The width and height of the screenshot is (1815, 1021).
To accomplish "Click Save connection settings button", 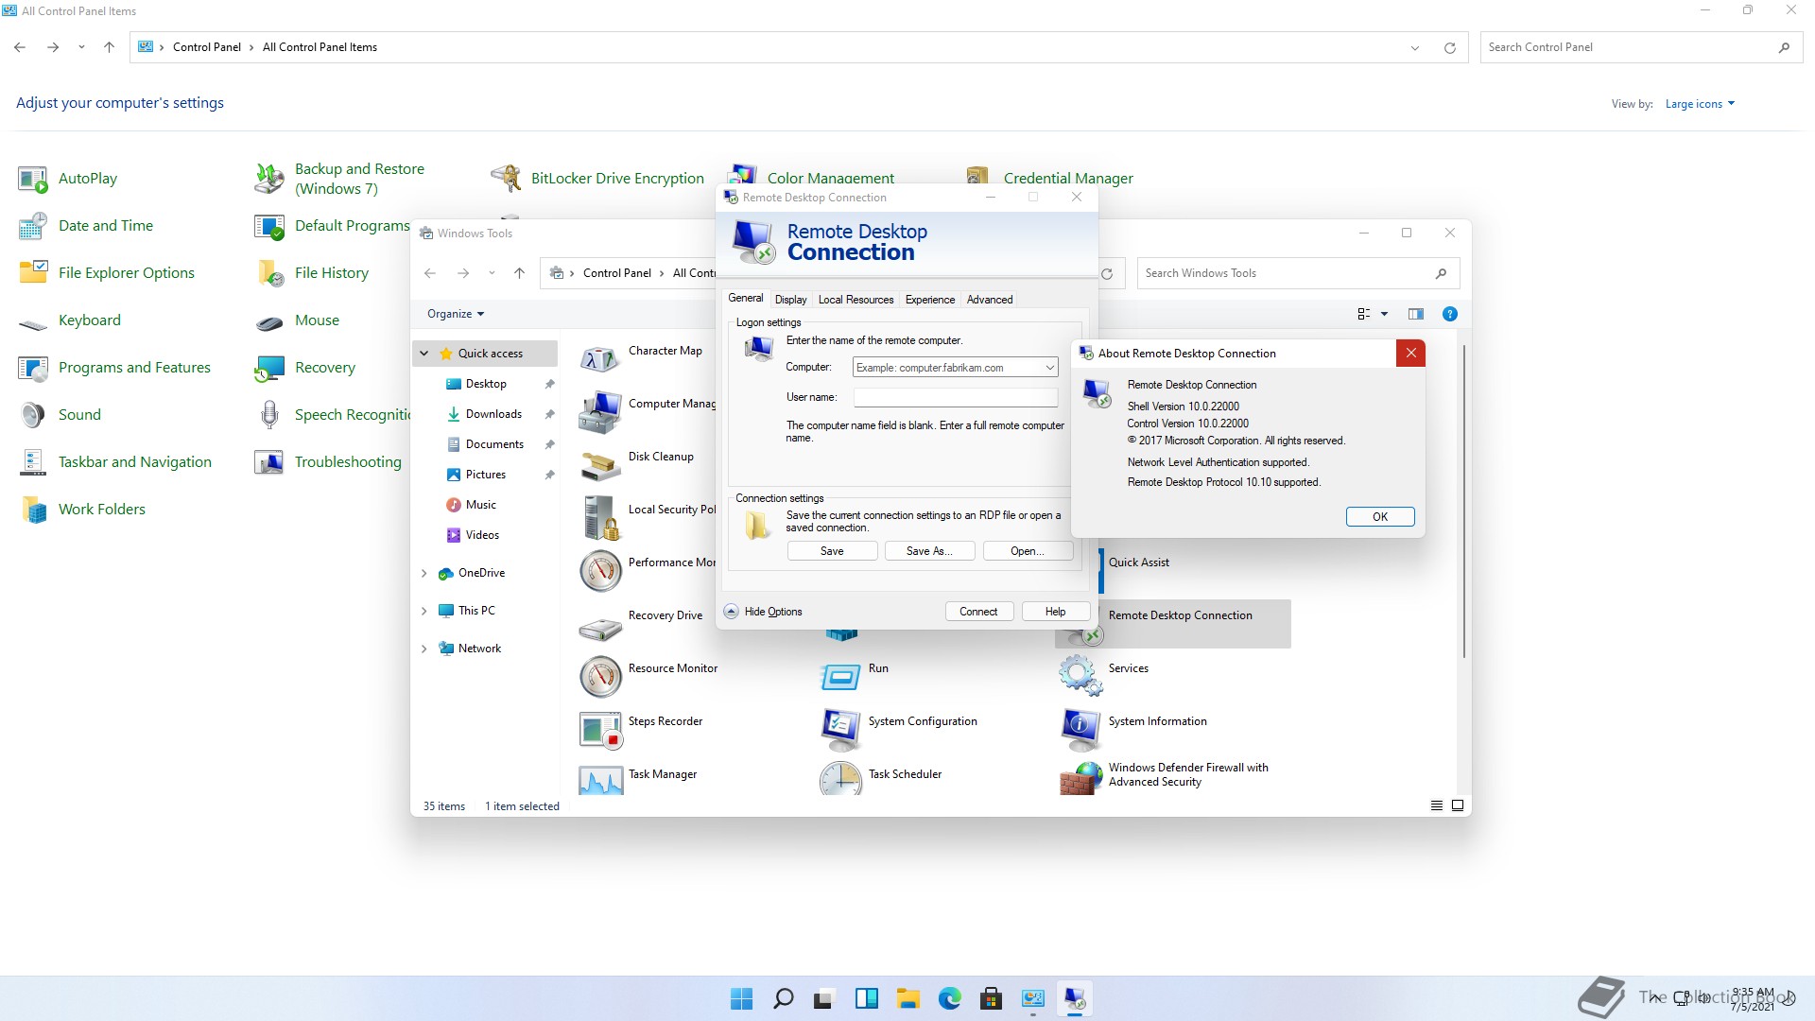I will tap(832, 551).
